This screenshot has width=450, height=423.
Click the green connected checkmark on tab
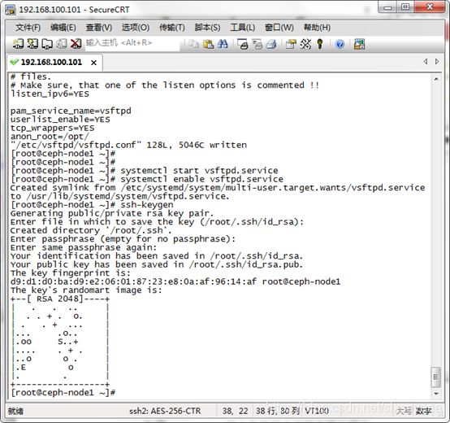[14, 62]
